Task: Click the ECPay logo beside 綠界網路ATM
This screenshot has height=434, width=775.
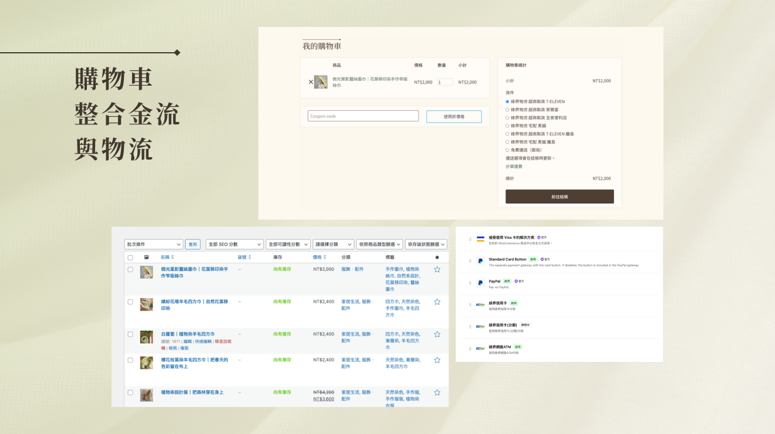Action: click(480, 348)
